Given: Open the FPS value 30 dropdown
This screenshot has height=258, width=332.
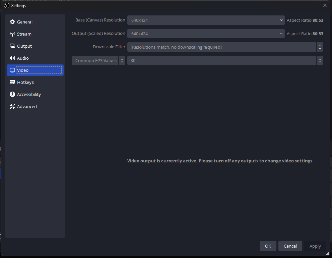Looking at the screenshot, I should coord(225,60).
